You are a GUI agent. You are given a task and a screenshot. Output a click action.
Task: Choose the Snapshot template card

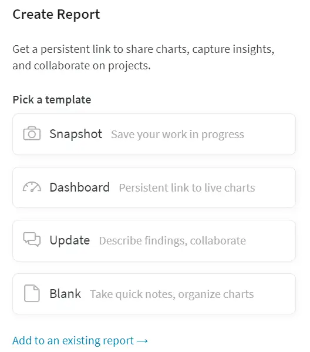point(154,134)
